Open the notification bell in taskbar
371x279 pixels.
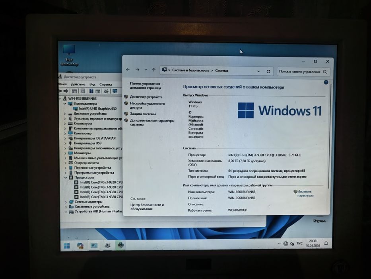pos(326,244)
